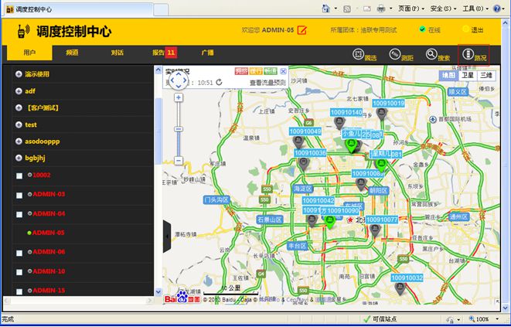511x327 pixels.
Task: Switch to the 广播 tab
Action: click(x=208, y=53)
